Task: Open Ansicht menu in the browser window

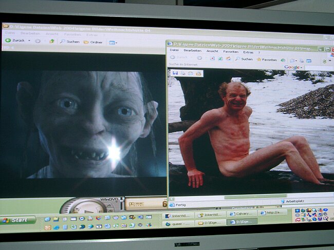Action: pos(212,51)
